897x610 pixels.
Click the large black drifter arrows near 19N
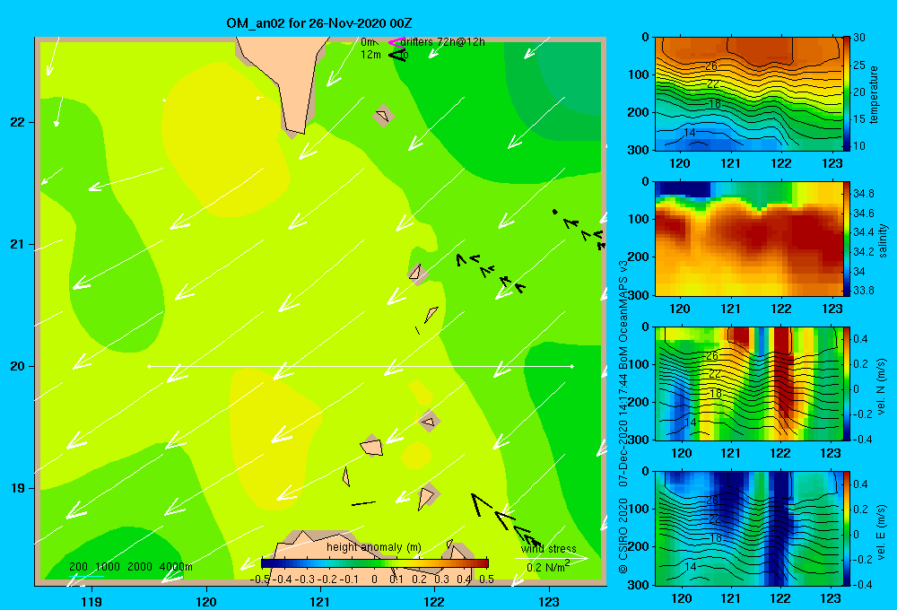pos(506,520)
